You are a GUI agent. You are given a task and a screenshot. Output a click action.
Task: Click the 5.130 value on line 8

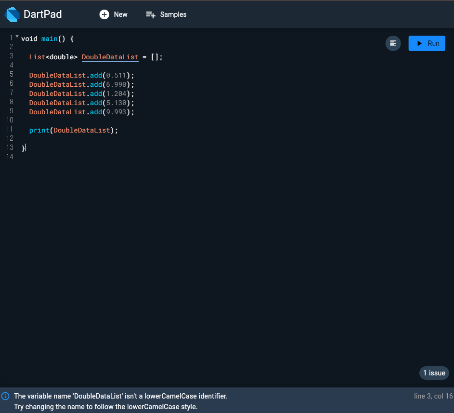click(116, 103)
